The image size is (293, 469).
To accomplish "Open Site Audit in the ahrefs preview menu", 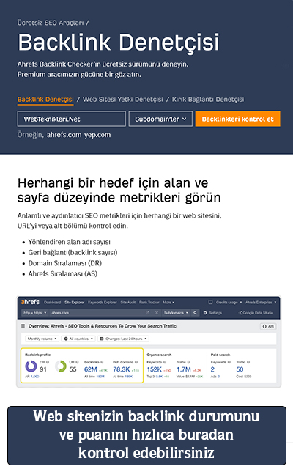I will click(128, 303).
